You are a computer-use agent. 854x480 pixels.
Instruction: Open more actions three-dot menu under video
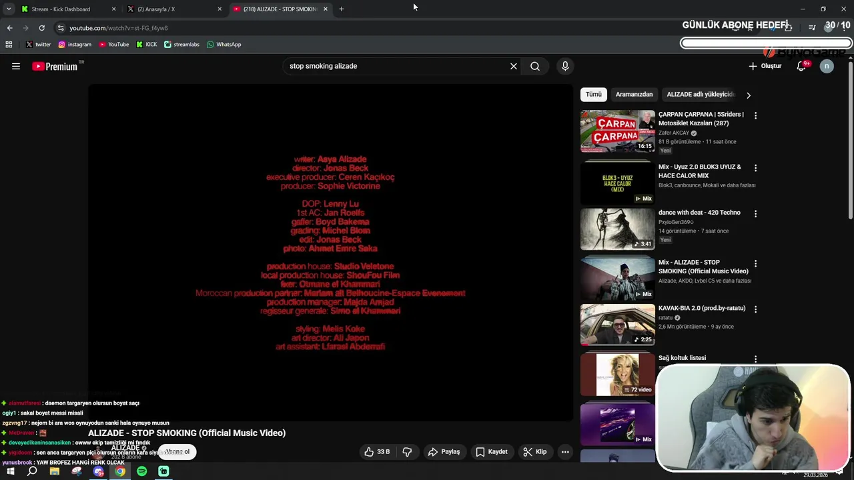[565, 451]
